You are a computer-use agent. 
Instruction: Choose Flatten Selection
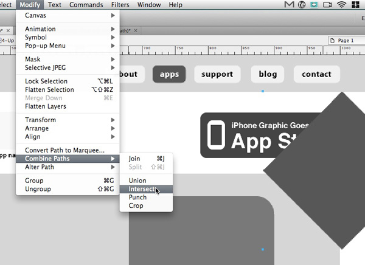pyautogui.click(x=68, y=89)
